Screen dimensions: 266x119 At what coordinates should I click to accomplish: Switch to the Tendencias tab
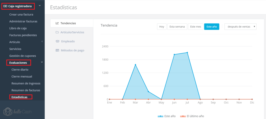point(72,23)
